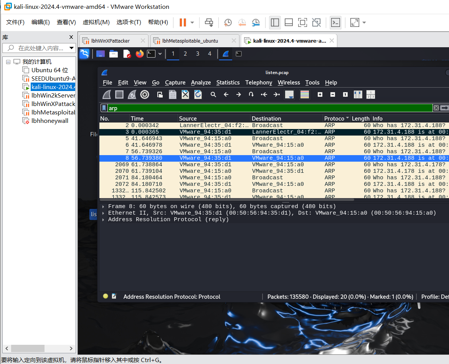Open the stretch guest display dropdown arrow
This screenshot has width=449, height=364.
(364, 22)
